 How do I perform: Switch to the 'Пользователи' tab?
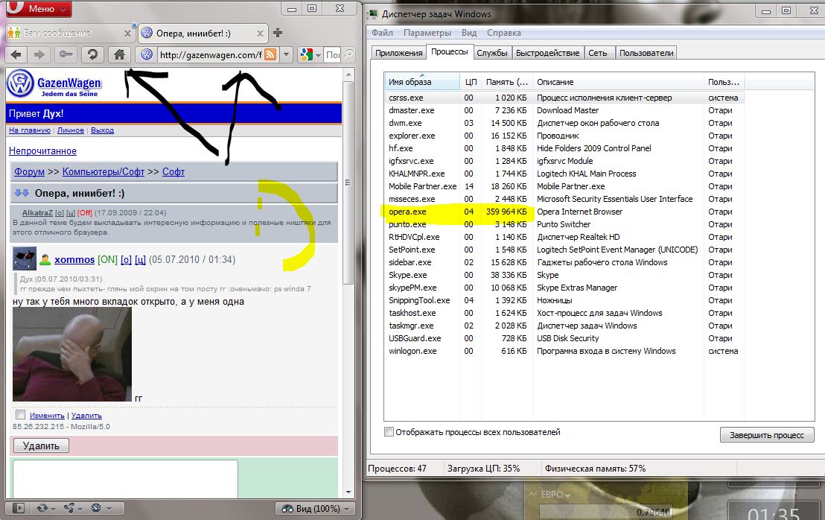(x=646, y=53)
